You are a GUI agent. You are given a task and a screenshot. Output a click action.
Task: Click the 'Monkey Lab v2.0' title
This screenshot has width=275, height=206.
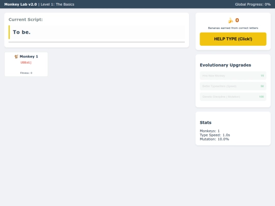tap(20, 5)
